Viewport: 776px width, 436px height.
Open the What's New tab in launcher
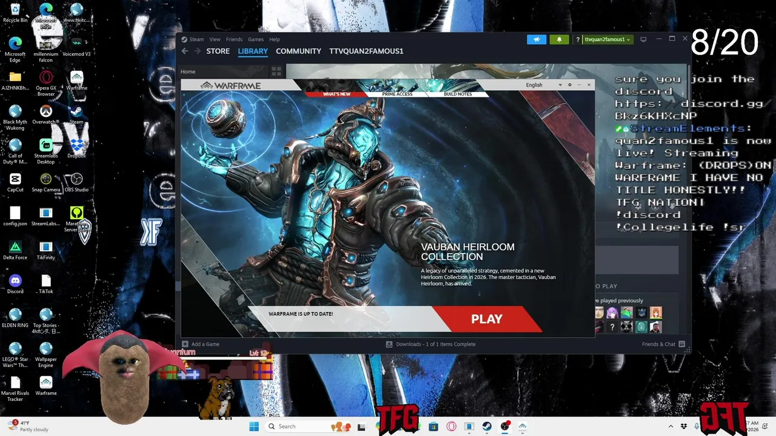(336, 94)
